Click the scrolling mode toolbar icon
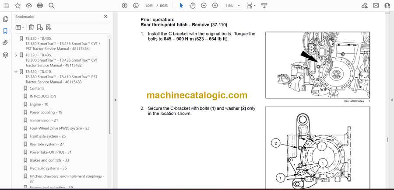This screenshot has height=190, width=394. pos(264,6)
